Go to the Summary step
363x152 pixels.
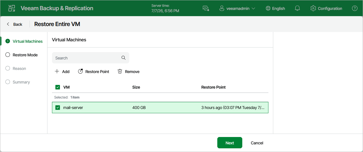[x=21, y=82]
